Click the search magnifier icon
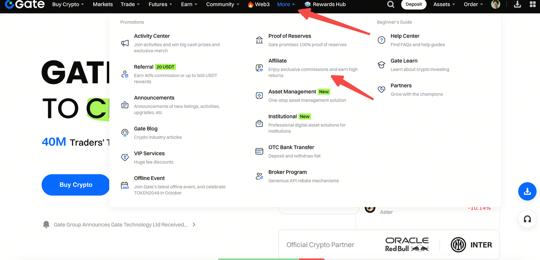540x260 pixels. [391, 5]
